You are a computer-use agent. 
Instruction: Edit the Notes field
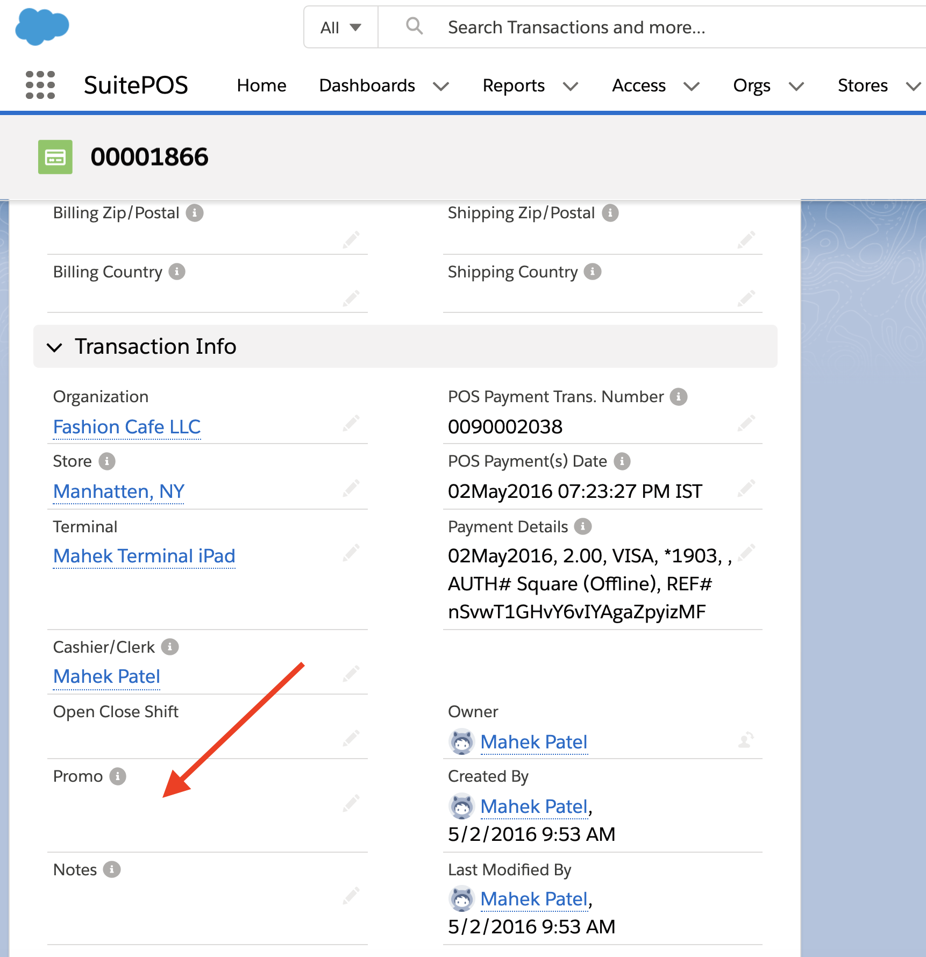351,896
